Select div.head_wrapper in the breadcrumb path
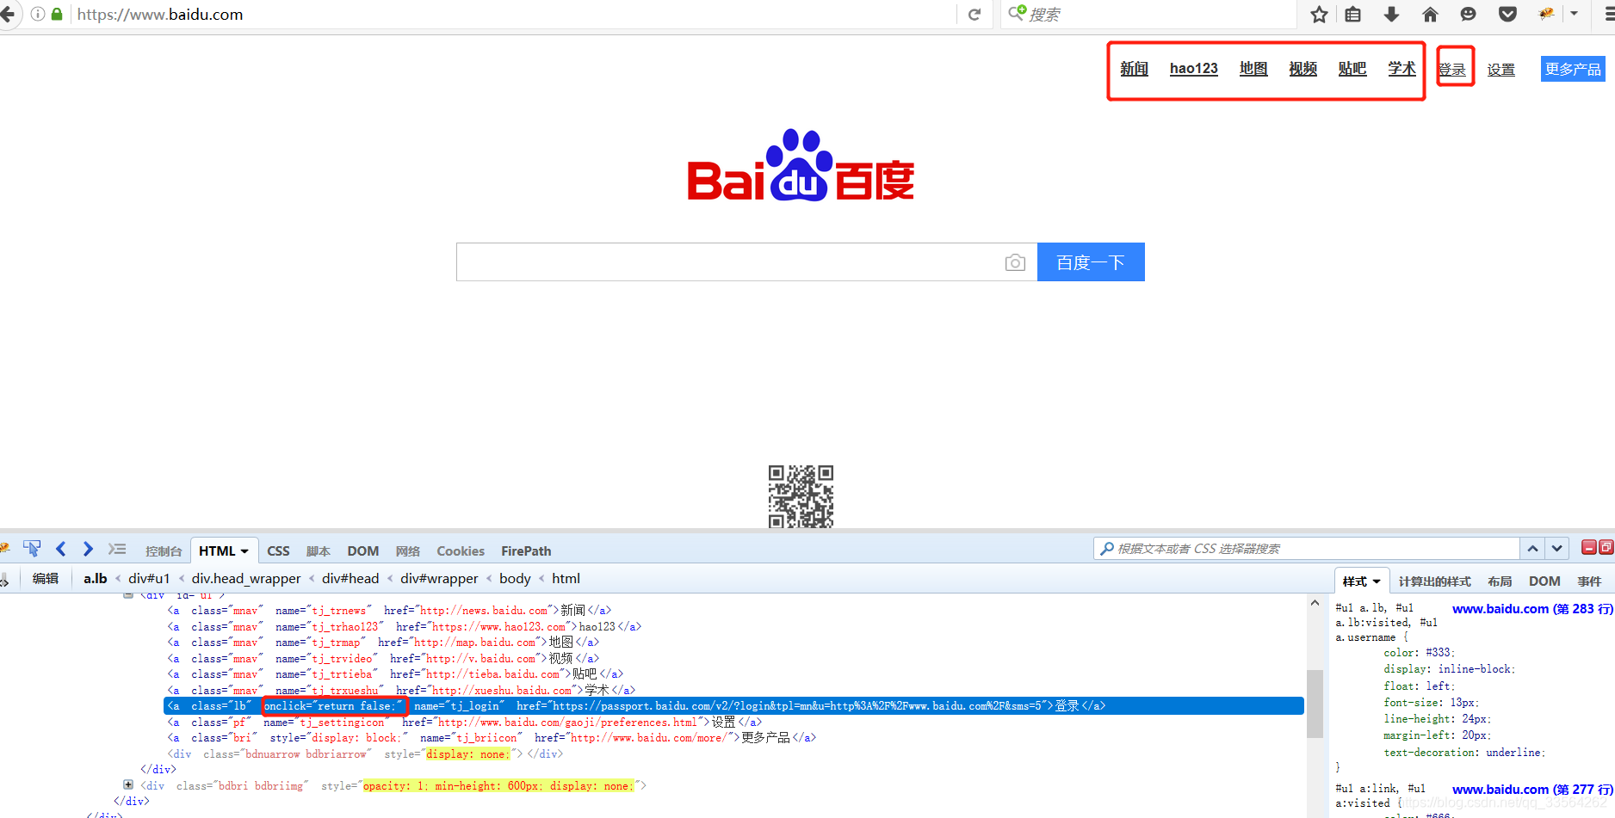Viewport: 1615px width, 818px height. click(x=246, y=578)
